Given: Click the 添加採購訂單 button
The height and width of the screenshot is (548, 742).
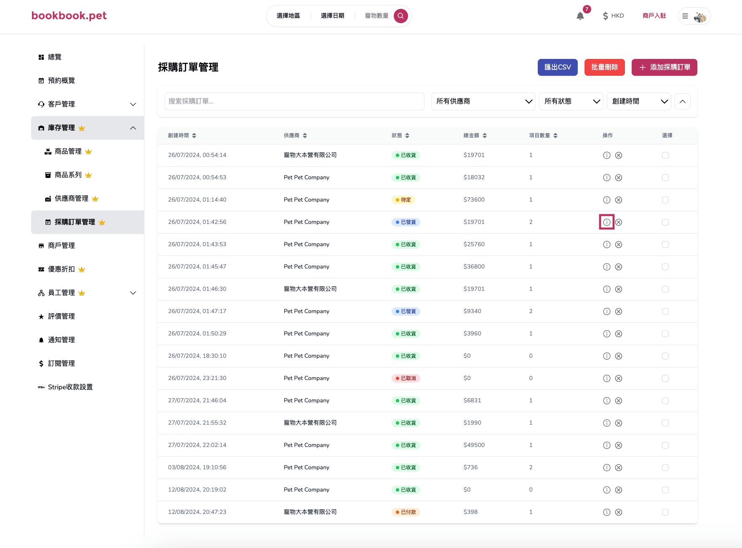Looking at the screenshot, I should click(664, 67).
